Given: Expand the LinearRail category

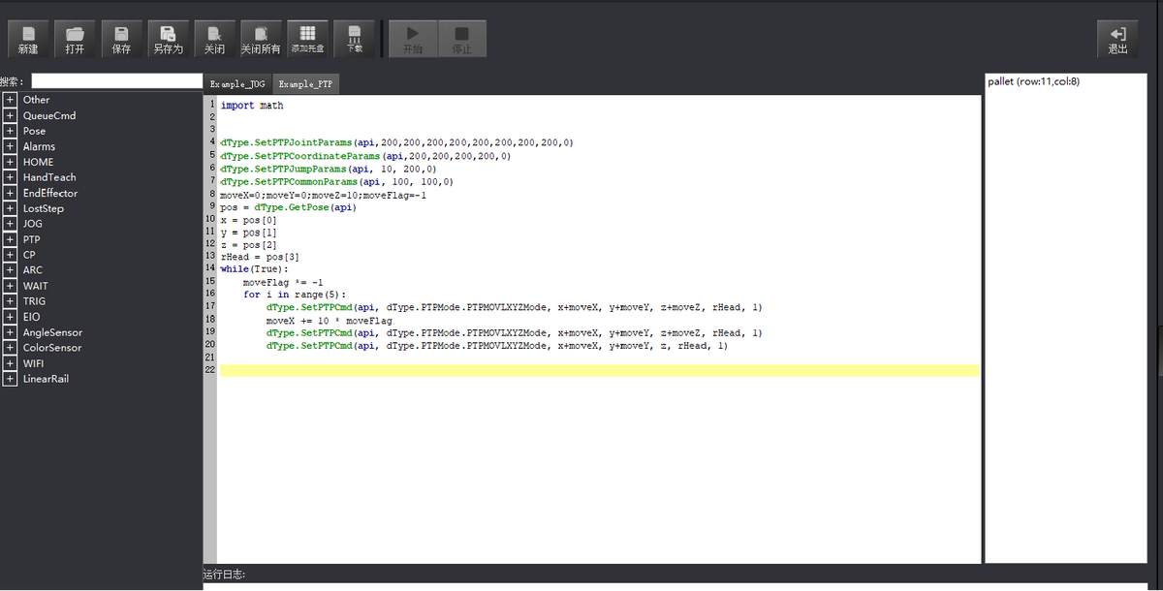Looking at the screenshot, I should 10,379.
